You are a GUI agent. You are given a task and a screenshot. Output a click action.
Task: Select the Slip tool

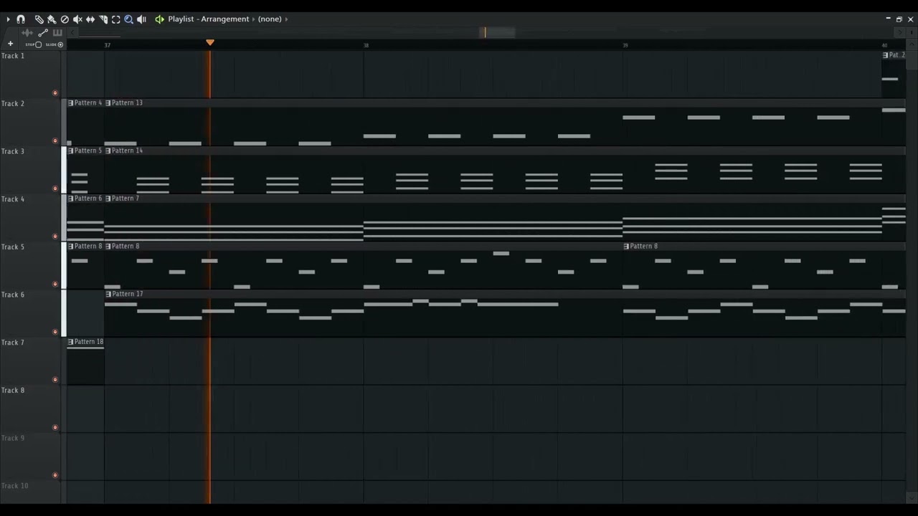[90, 19]
